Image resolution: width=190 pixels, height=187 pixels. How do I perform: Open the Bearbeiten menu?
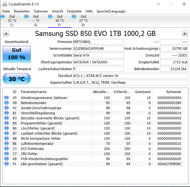coord(22,11)
